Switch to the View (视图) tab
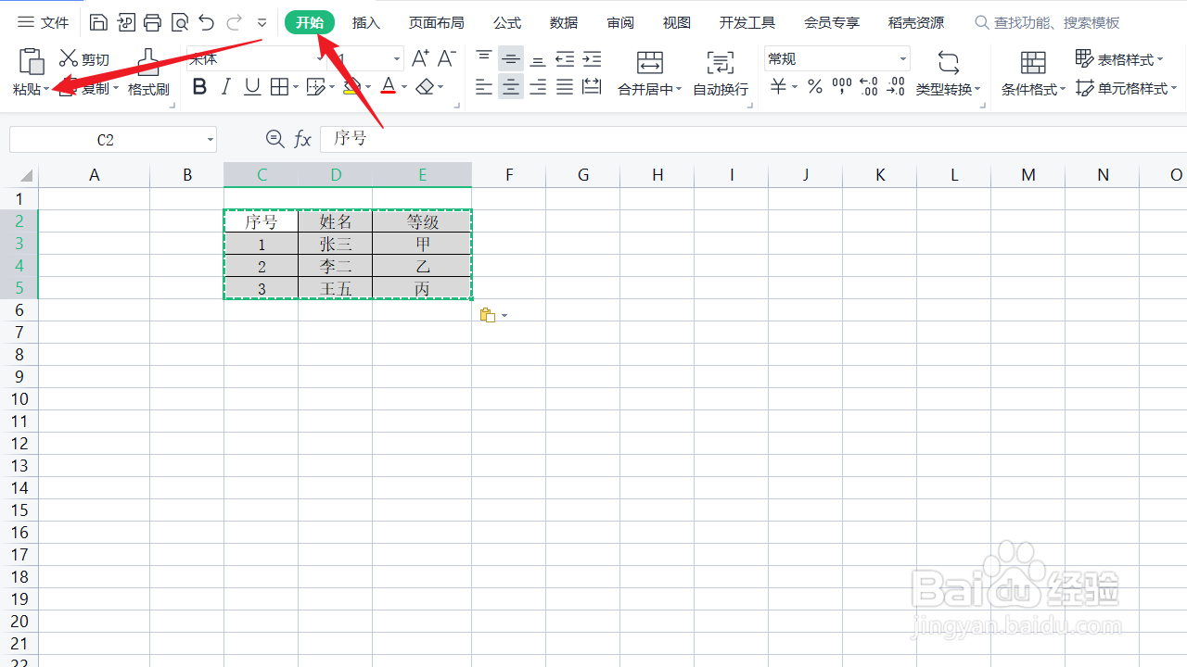Viewport: 1187px width, 667px height. (x=677, y=22)
